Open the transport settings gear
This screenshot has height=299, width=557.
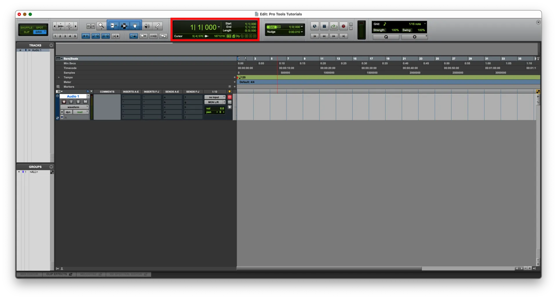click(415, 37)
